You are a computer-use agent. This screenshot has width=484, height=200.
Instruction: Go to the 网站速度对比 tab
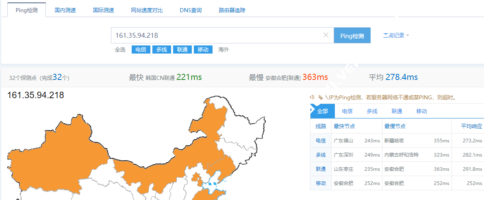pyautogui.click(x=147, y=10)
